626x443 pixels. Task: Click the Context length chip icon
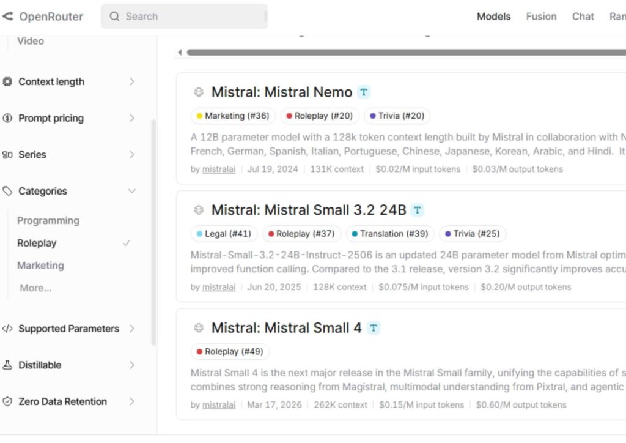(x=7, y=81)
